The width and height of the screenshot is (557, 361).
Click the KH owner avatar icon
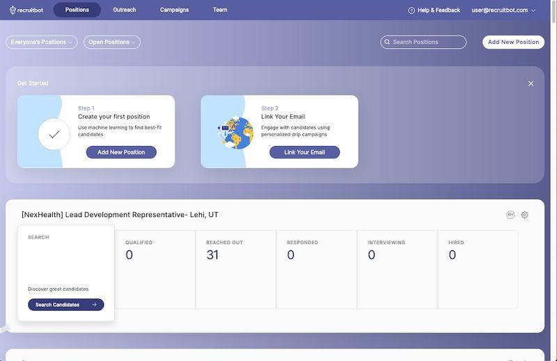(x=510, y=215)
